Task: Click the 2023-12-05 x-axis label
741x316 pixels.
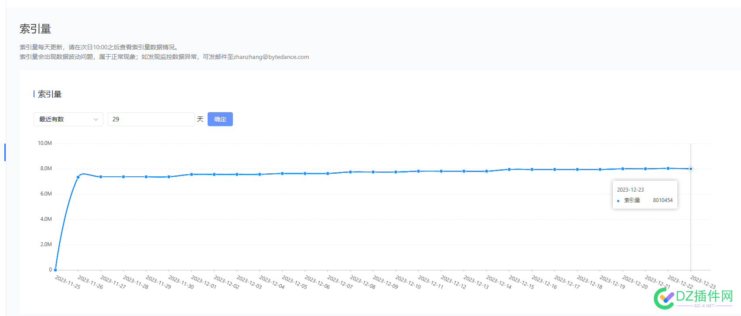Action: click(294, 282)
